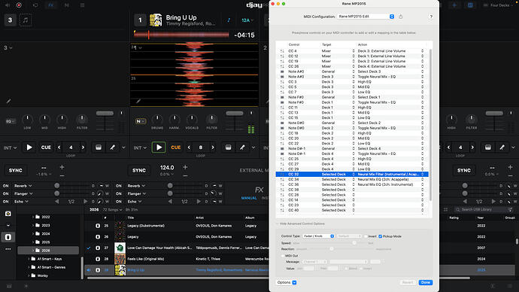Screen dimensions: 519x292
Task: Halve the loop length on deck 1
Action: coord(189,148)
